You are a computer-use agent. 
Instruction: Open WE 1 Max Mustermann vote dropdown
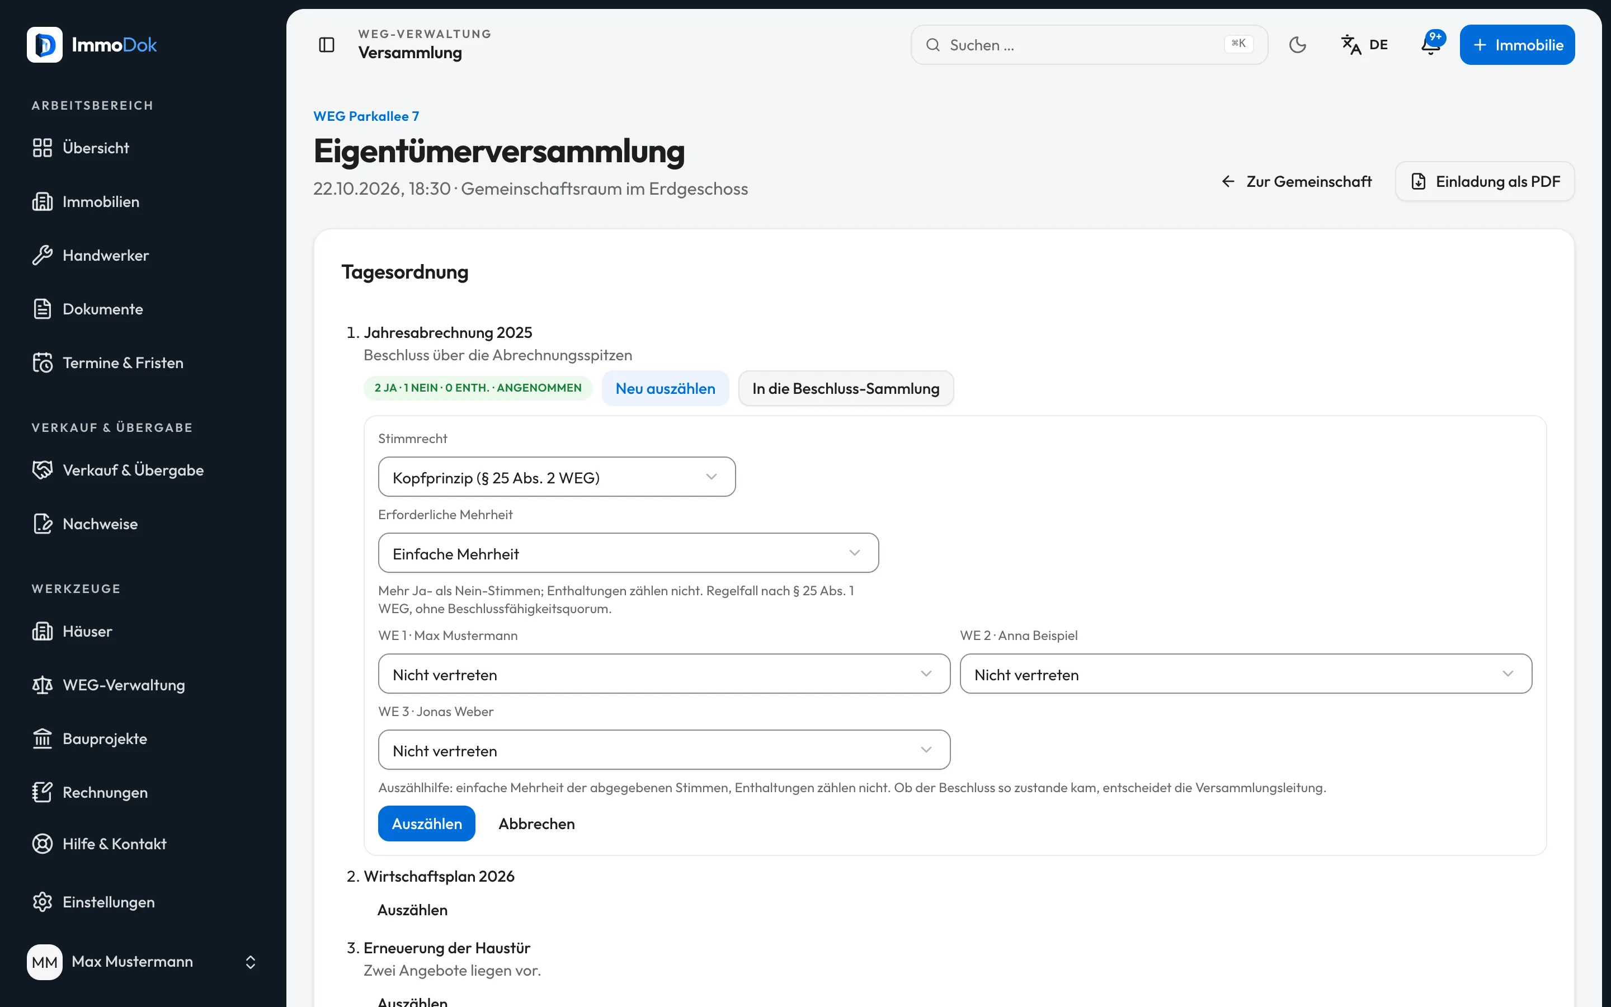(664, 674)
